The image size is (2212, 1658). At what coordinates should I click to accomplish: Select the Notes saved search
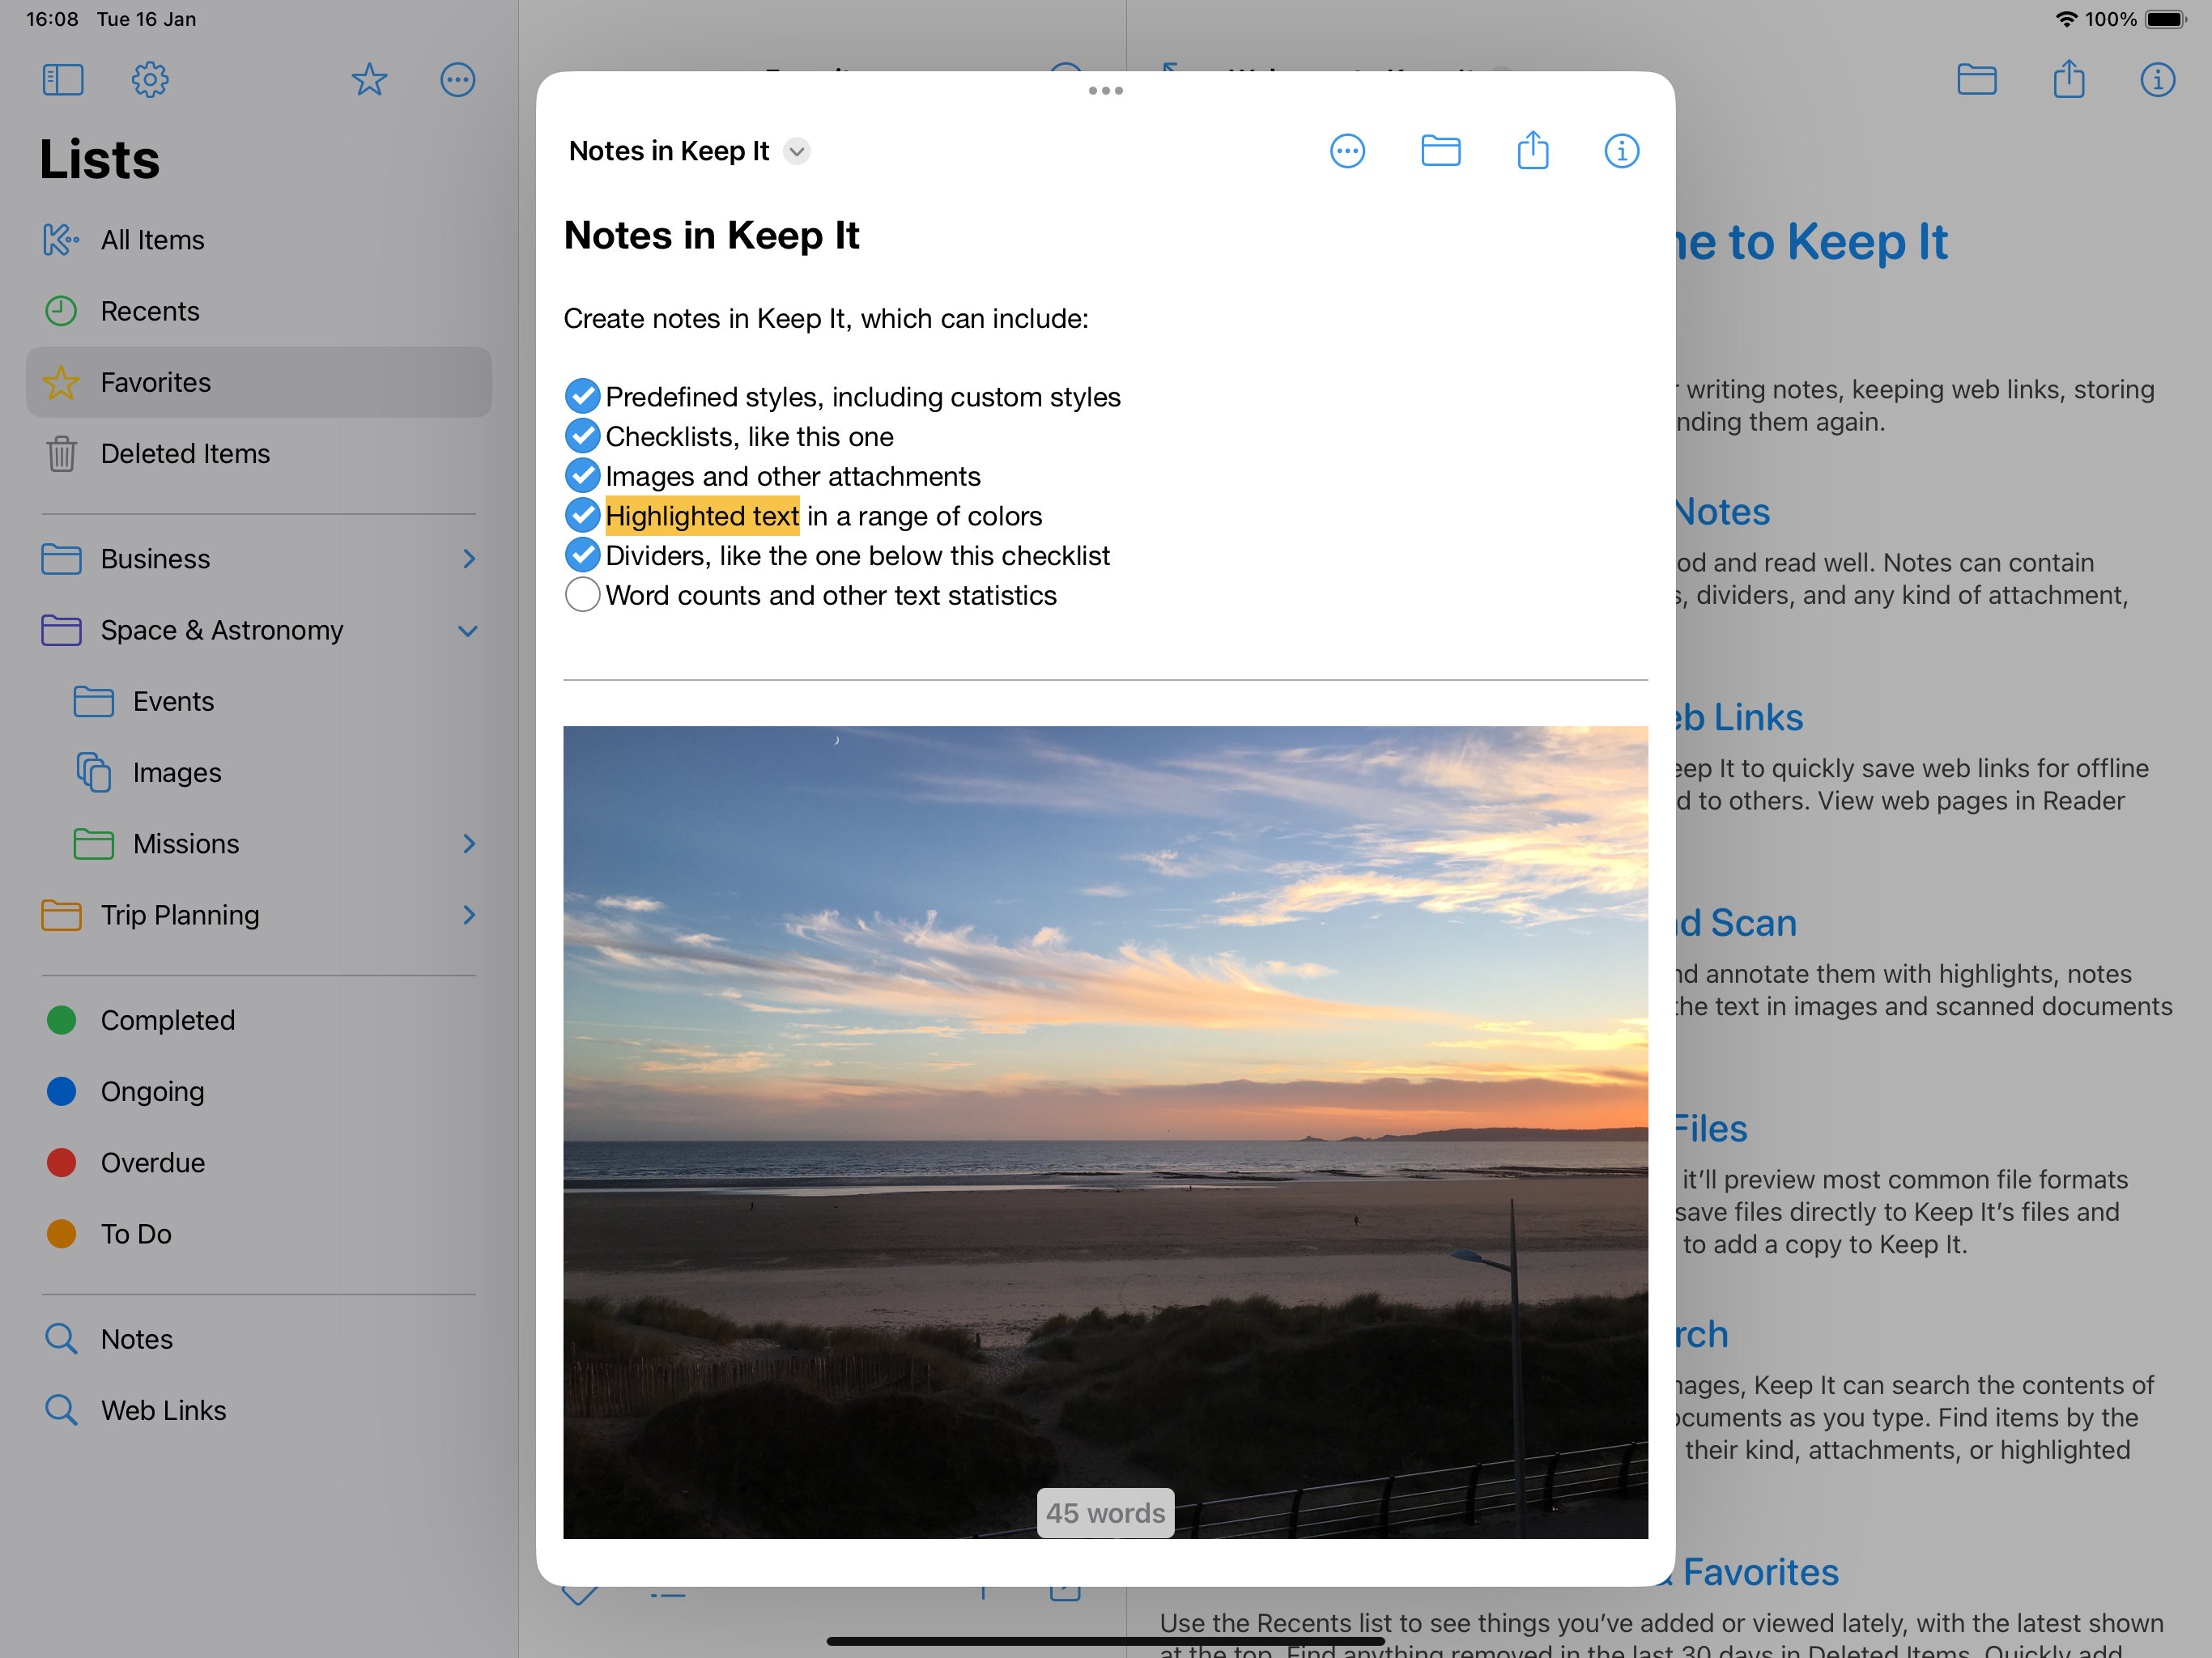(x=259, y=1339)
